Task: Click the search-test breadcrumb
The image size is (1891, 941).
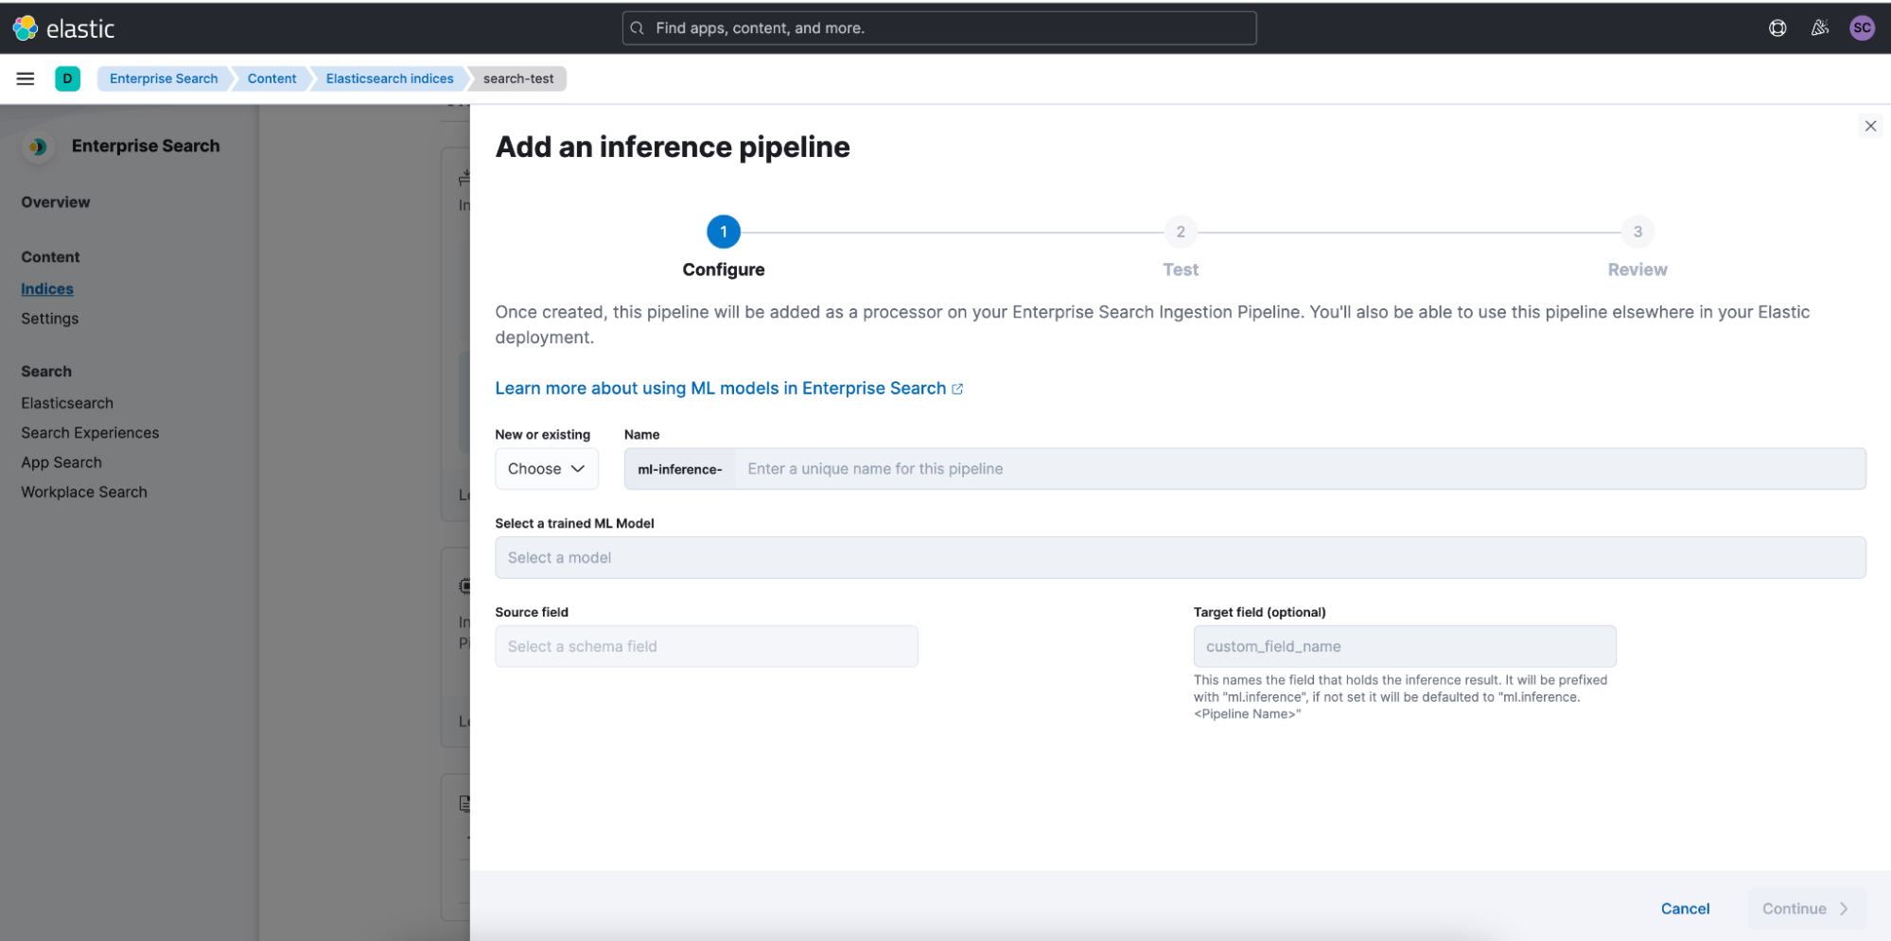Action: tap(518, 78)
